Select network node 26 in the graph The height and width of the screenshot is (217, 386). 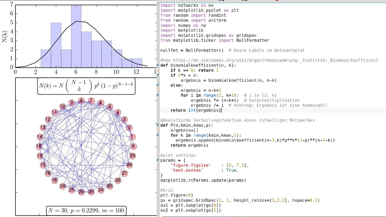(x=118, y=180)
